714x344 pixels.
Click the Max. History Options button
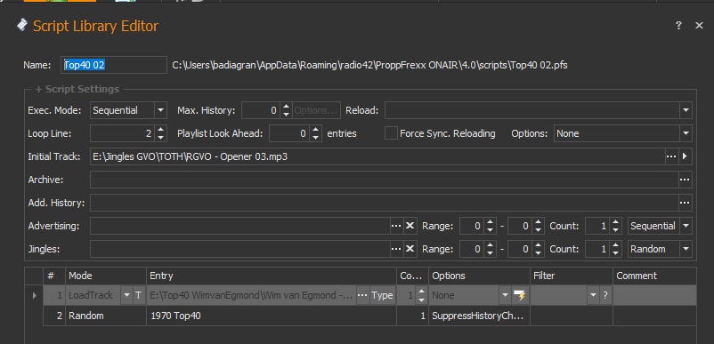tap(316, 110)
